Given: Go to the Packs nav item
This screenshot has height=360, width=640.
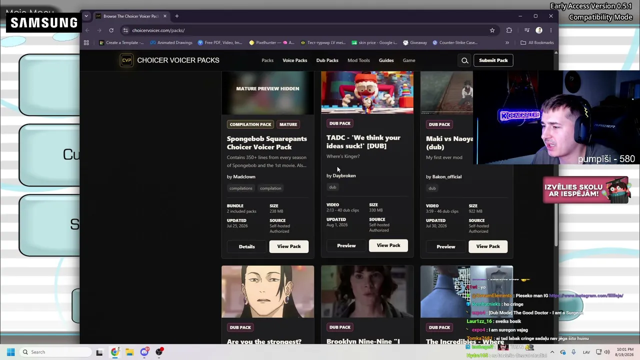Looking at the screenshot, I should coord(267,60).
